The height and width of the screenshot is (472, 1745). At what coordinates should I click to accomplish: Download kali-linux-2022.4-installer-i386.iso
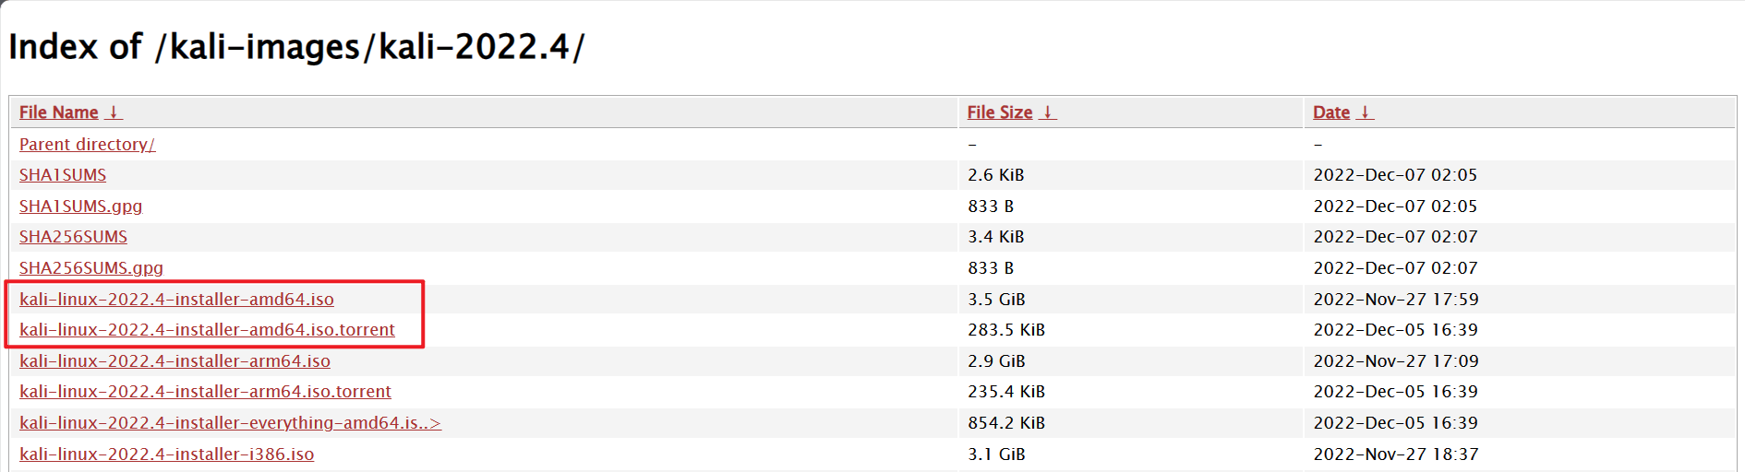(166, 454)
